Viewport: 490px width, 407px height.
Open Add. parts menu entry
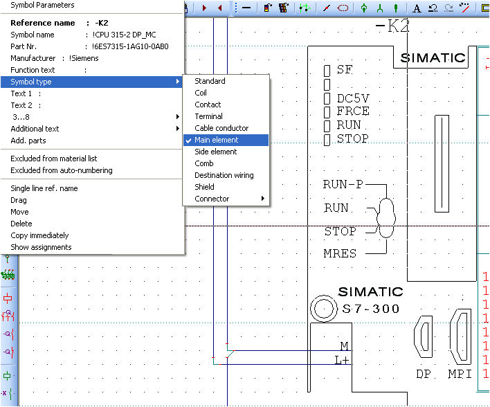pyautogui.click(x=91, y=141)
